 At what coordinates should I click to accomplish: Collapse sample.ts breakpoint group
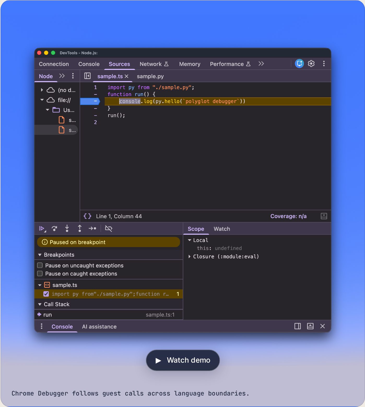pos(40,285)
